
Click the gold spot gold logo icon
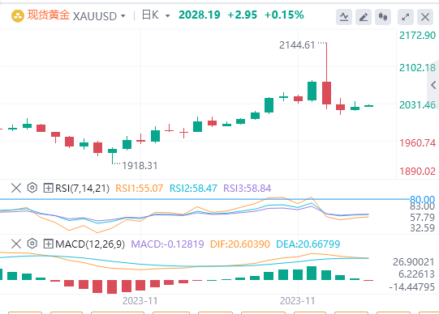[17, 16]
